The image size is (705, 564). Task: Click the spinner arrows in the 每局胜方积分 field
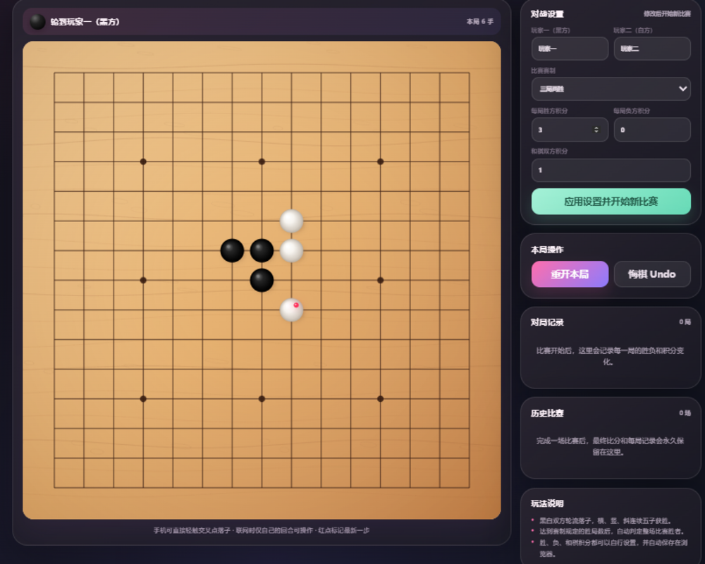pyautogui.click(x=596, y=130)
